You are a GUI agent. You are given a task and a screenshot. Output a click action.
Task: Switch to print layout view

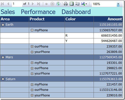pyautogui.click(x=72, y=4)
